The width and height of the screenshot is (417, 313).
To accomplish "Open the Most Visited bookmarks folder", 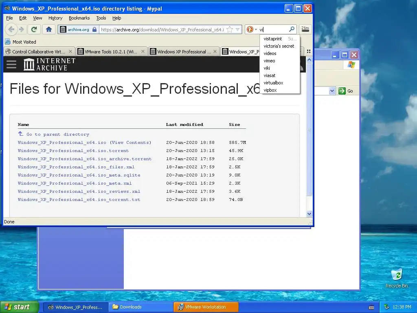I will tap(20, 42).
